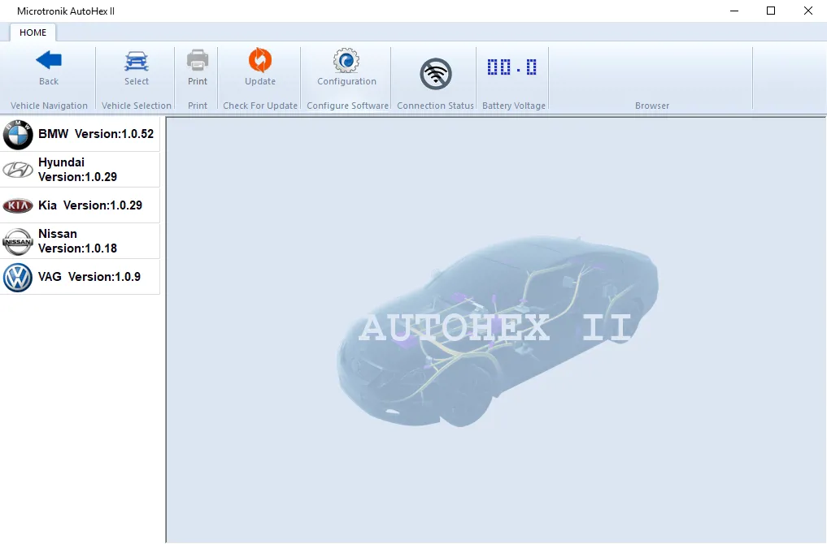Choose Kia Version:1.0.29 entry
Image resolution: width=827 pixels, height=544 pixels.
(x=80, y=205)
